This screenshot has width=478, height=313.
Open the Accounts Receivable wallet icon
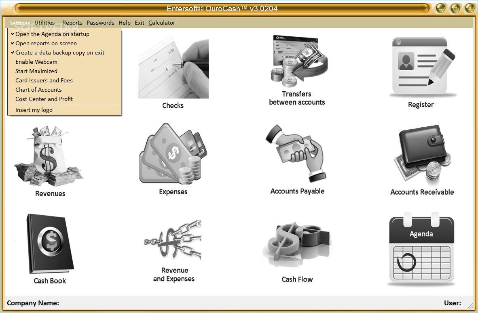[422, 155]
